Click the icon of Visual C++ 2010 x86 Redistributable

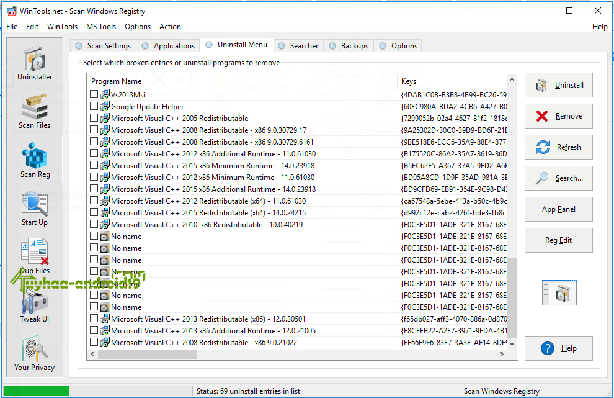coord(105,224)
